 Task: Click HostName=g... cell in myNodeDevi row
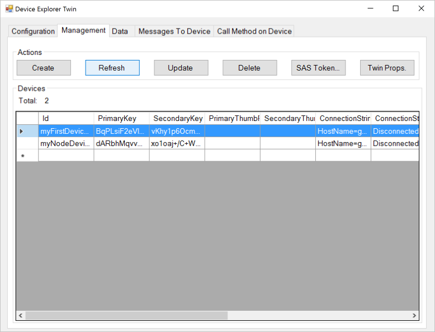click(x=343, y=143)
